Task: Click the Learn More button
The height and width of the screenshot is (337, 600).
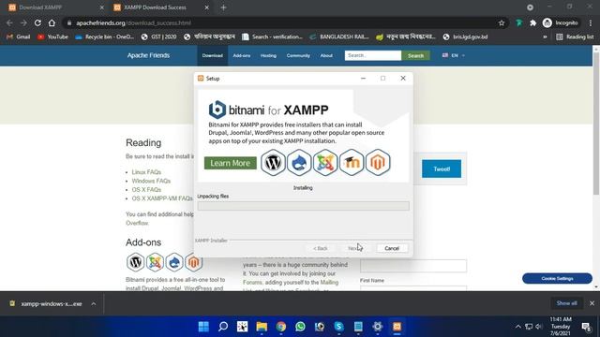Action: tap(231, 163)
